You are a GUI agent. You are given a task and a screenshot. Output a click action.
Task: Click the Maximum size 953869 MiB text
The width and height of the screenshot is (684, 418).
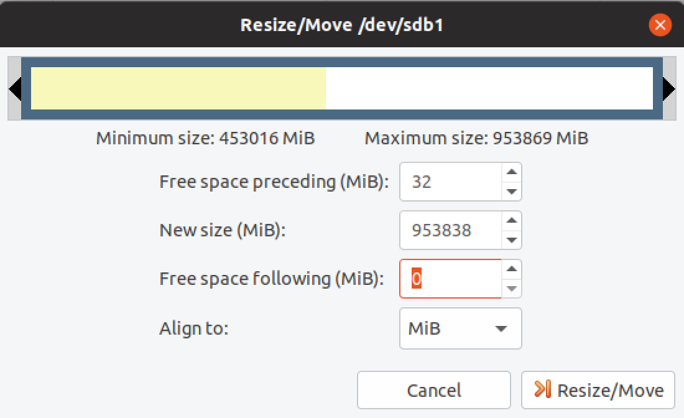[476, 138]
